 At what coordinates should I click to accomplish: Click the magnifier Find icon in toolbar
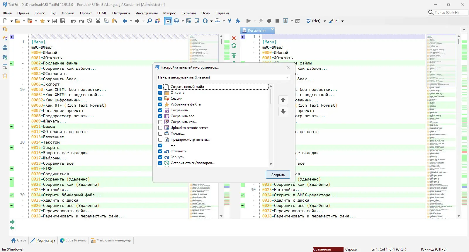pos(149,21)
